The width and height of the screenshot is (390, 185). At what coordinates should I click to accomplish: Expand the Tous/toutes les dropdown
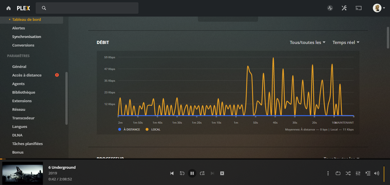(x=307, y=43)
